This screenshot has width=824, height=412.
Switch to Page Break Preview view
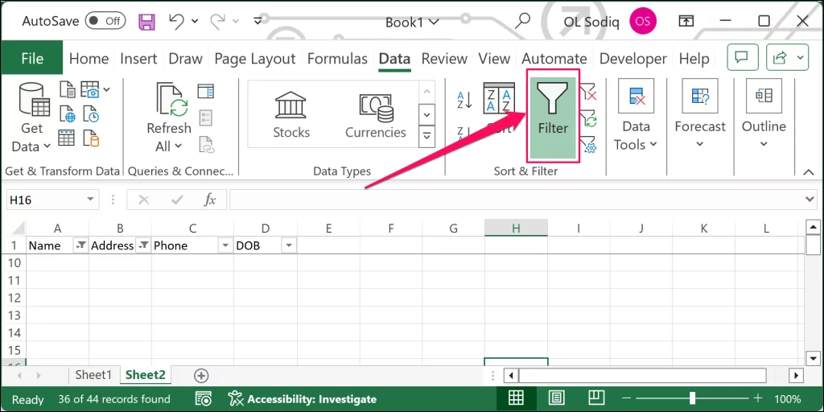pos(595,398)
